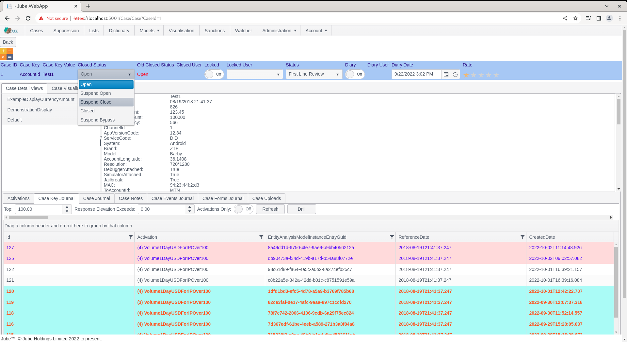Choose Suspend Open from the list
The width and height of the screenshot is (627, 342).
point(106,93)
